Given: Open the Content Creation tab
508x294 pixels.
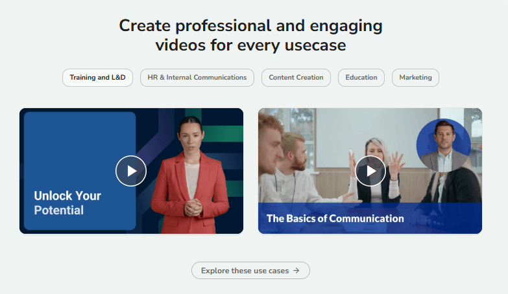Looking at the screenshot, I should (296, 78).
